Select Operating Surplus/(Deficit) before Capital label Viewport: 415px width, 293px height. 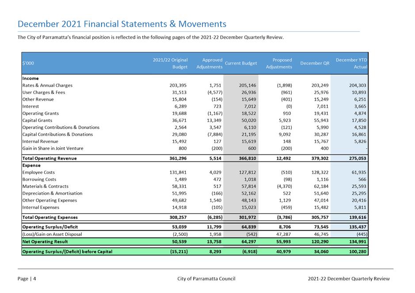(67, 252)
